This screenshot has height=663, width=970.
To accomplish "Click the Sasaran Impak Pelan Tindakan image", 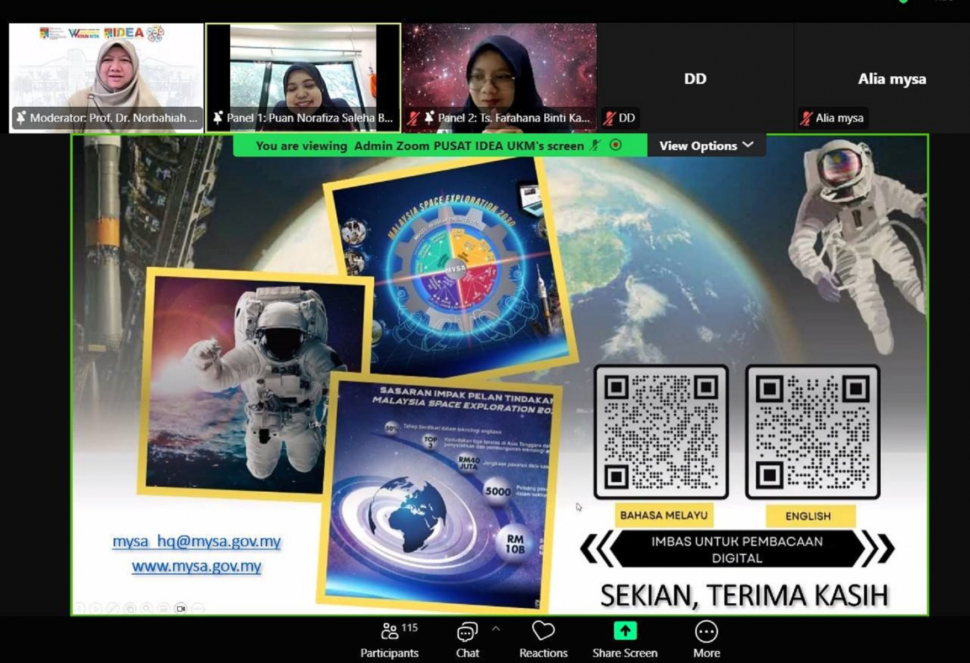I will coord(439,493).
